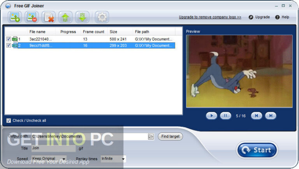Viewport: 299px width, 169px height.
Task: Move selected file up with the green up arrow
Action: 65,17
